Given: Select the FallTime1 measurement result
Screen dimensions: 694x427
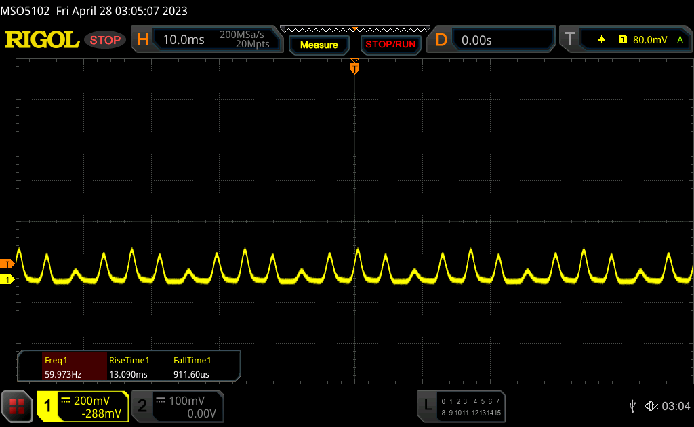Looking at the screenshot, I should point(192,367).
